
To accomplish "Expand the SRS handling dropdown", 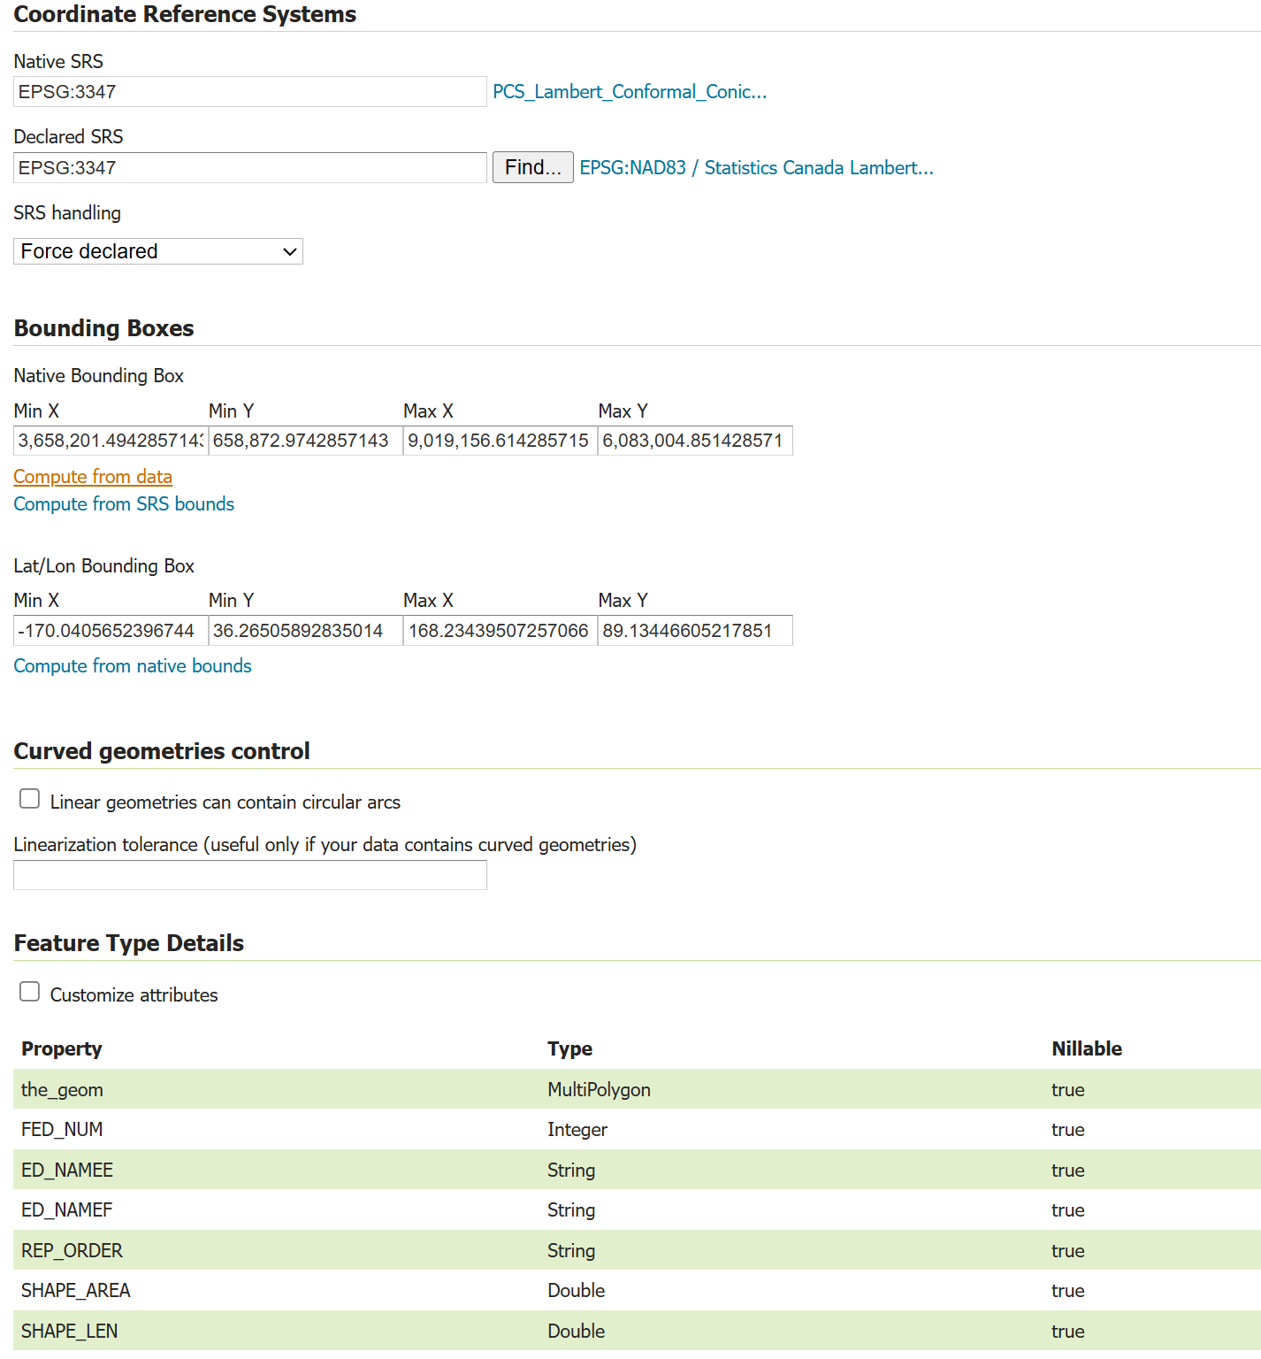I will tap(158, 251).
